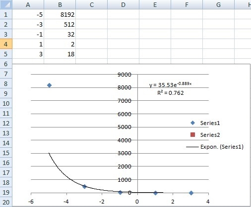251x207 pixels.
Task: Click cell containing 32
Action: coord(60,34)
